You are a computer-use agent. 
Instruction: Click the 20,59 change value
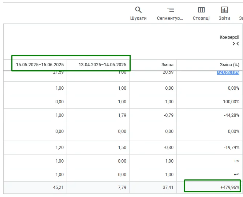(x=168, y=72)
